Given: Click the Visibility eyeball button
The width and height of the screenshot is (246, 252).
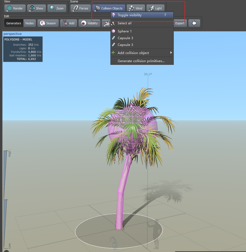Looking at the screenshot, I should (90, 23).
